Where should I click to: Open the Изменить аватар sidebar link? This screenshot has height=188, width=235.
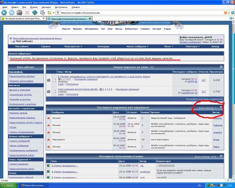18,113
